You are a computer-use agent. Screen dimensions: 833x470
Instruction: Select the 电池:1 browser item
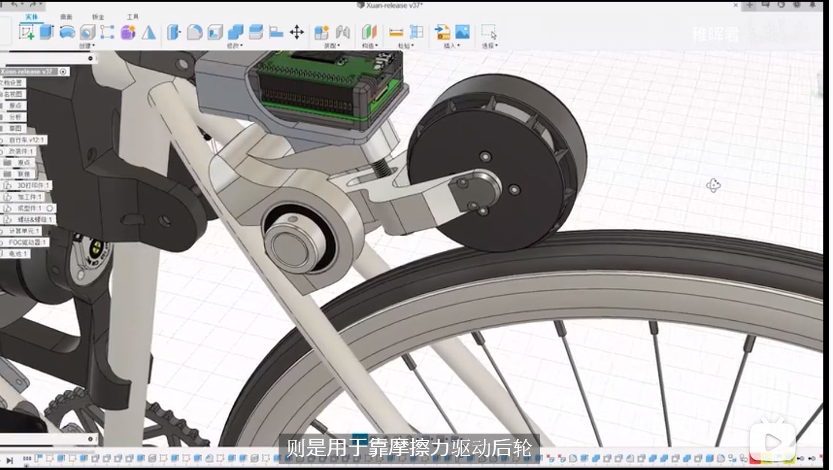pyautogui.click(x=17, y=254)
